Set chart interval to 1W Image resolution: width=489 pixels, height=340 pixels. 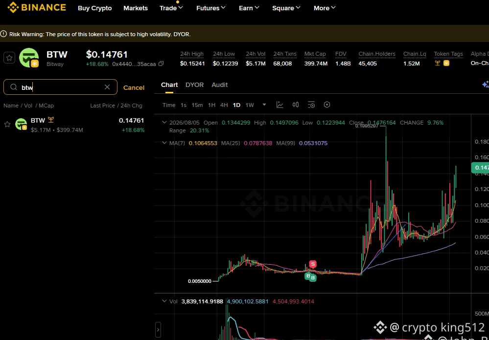pyautogui.click(x=250, y=105)
